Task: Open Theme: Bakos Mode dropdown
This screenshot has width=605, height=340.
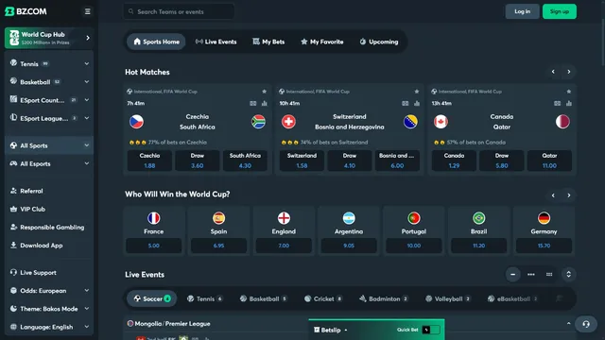Action: (x=49, y=309)
